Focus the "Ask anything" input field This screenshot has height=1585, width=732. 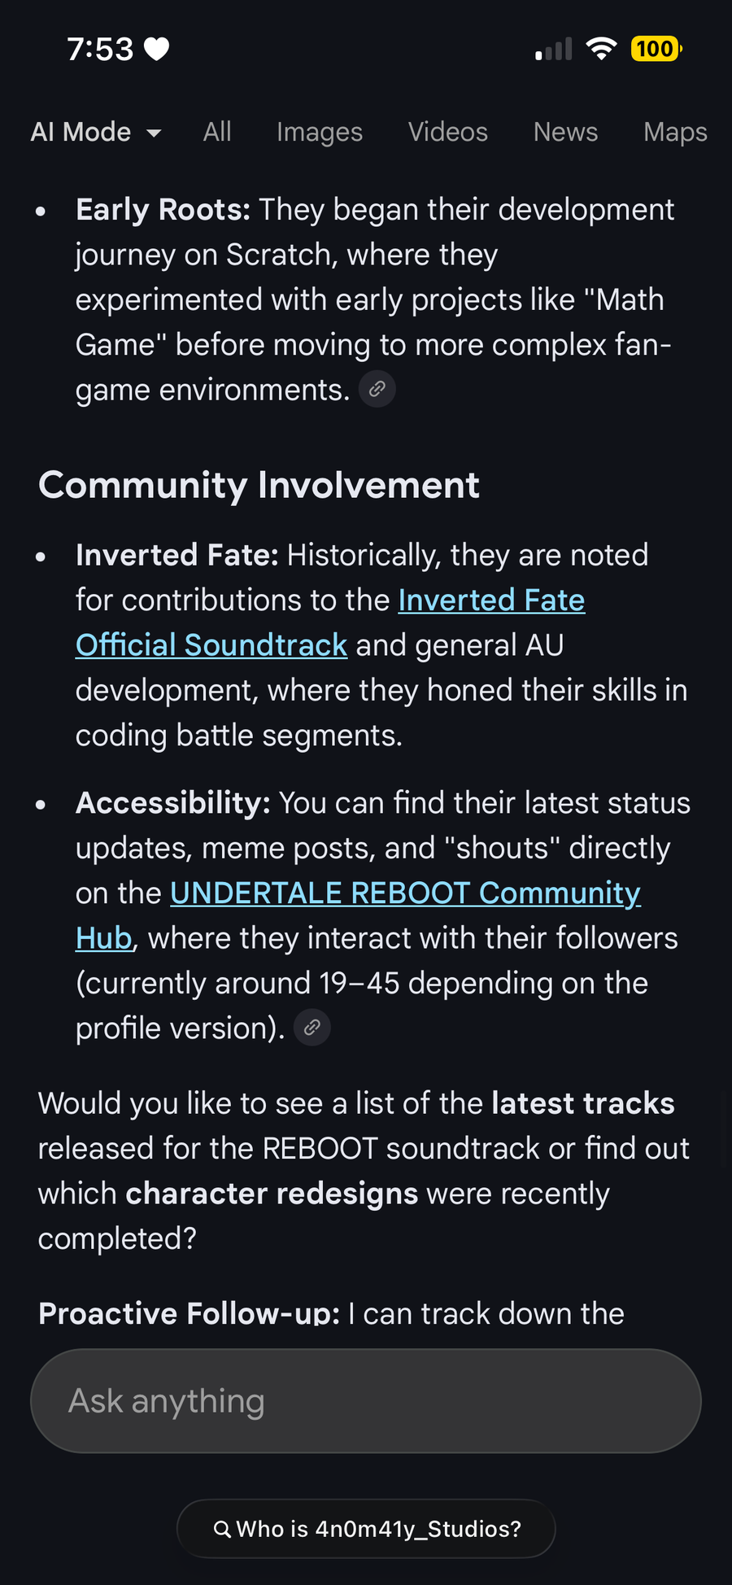pyautogui.click(x=366, y=1401)
